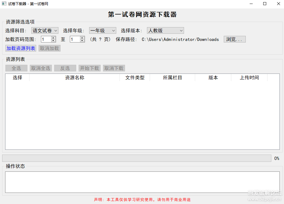
Task: Click the 开始下载 button
Action: (89, 68)
